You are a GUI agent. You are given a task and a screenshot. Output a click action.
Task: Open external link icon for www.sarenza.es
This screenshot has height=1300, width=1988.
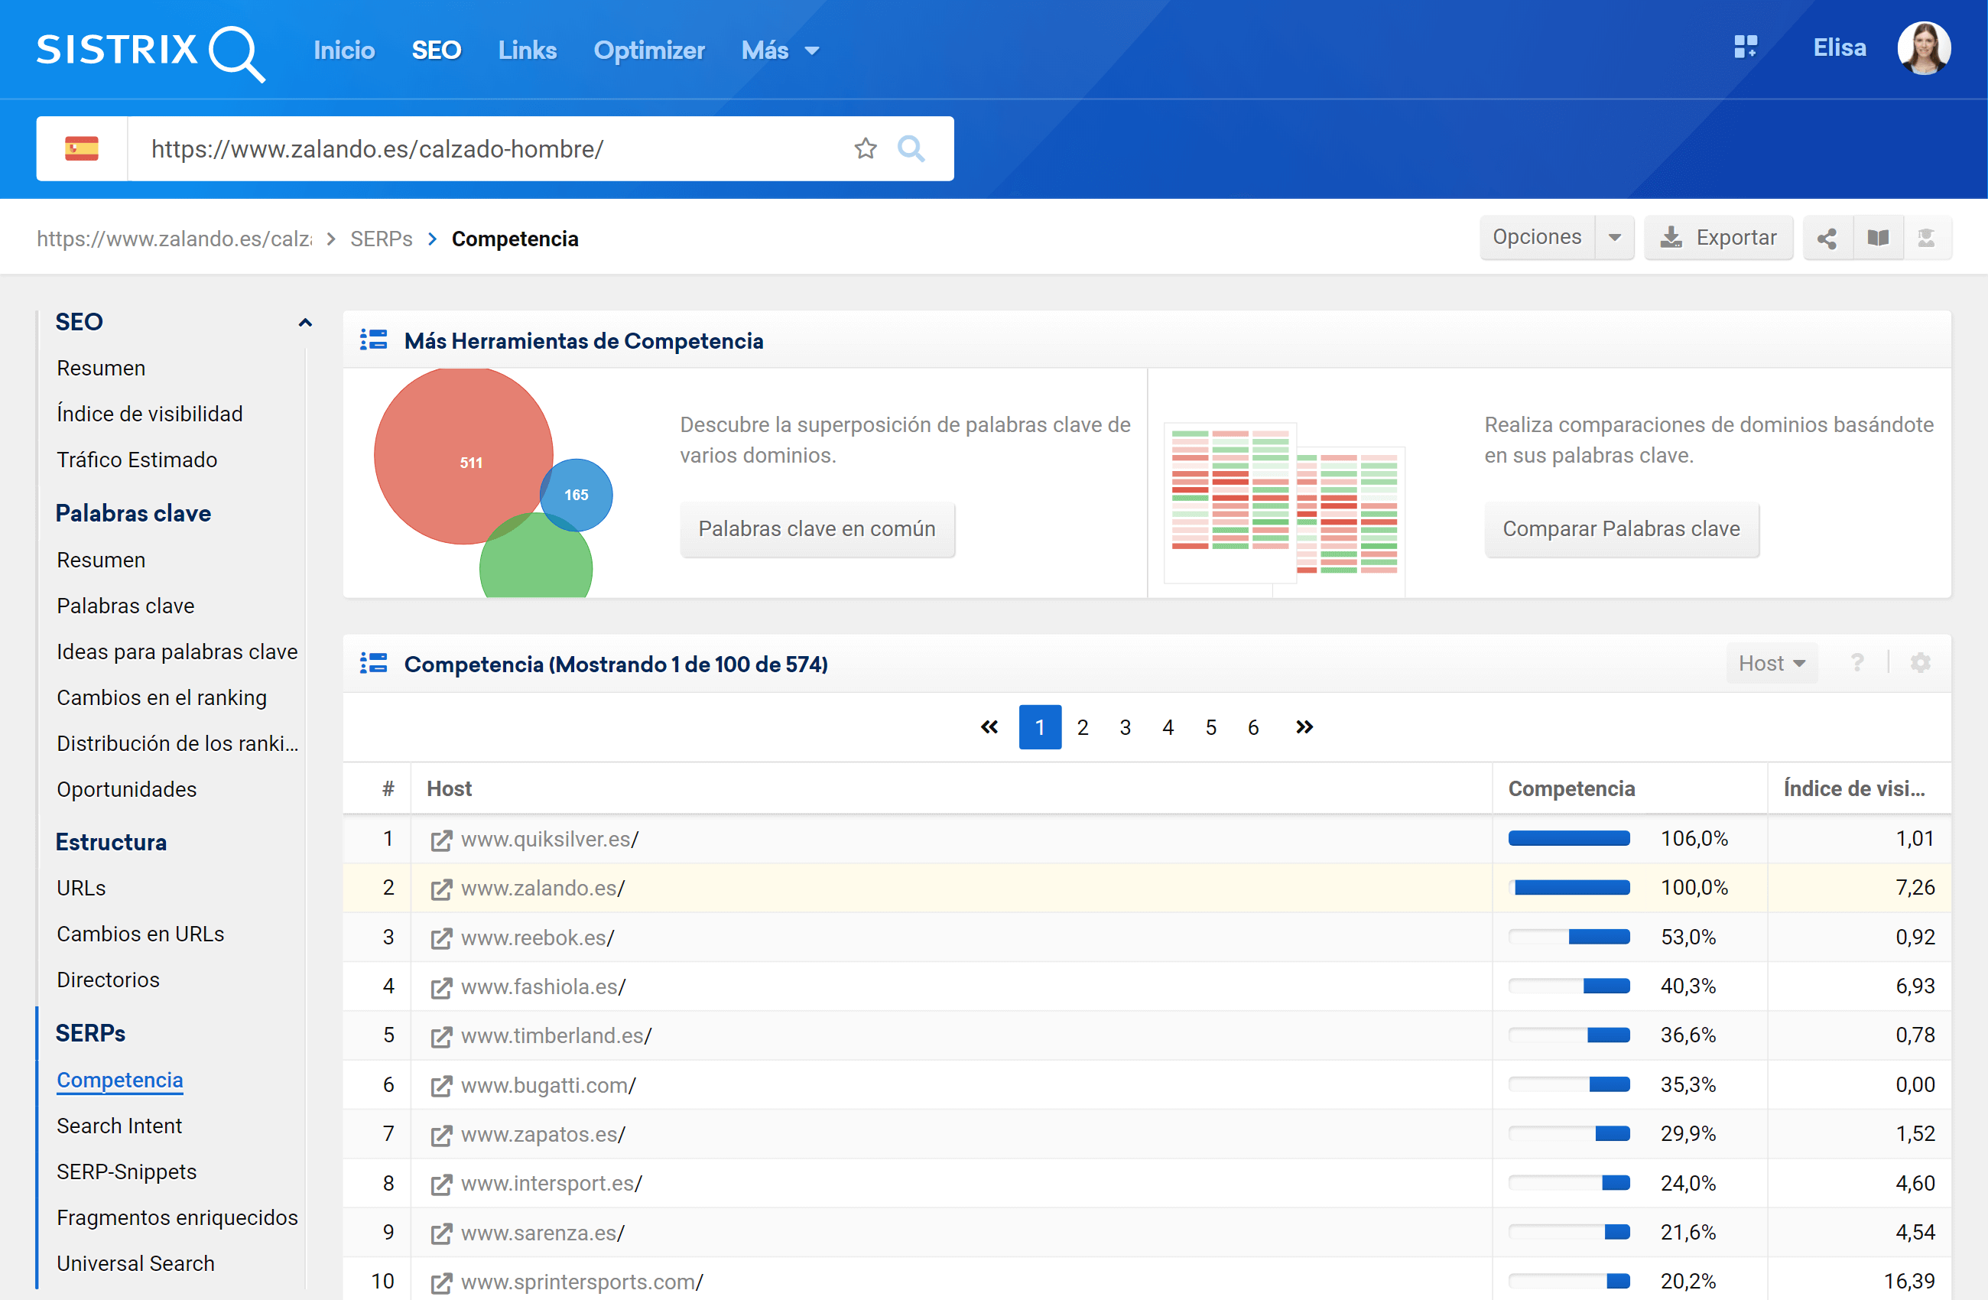(441, 1233)
